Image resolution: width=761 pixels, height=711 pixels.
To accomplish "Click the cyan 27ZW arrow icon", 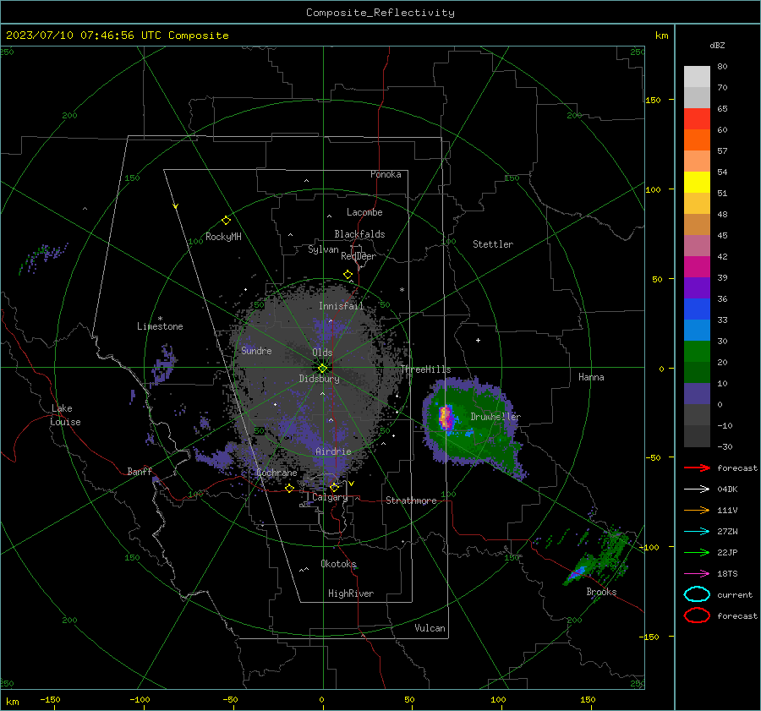I will click(x=697, y=532).
